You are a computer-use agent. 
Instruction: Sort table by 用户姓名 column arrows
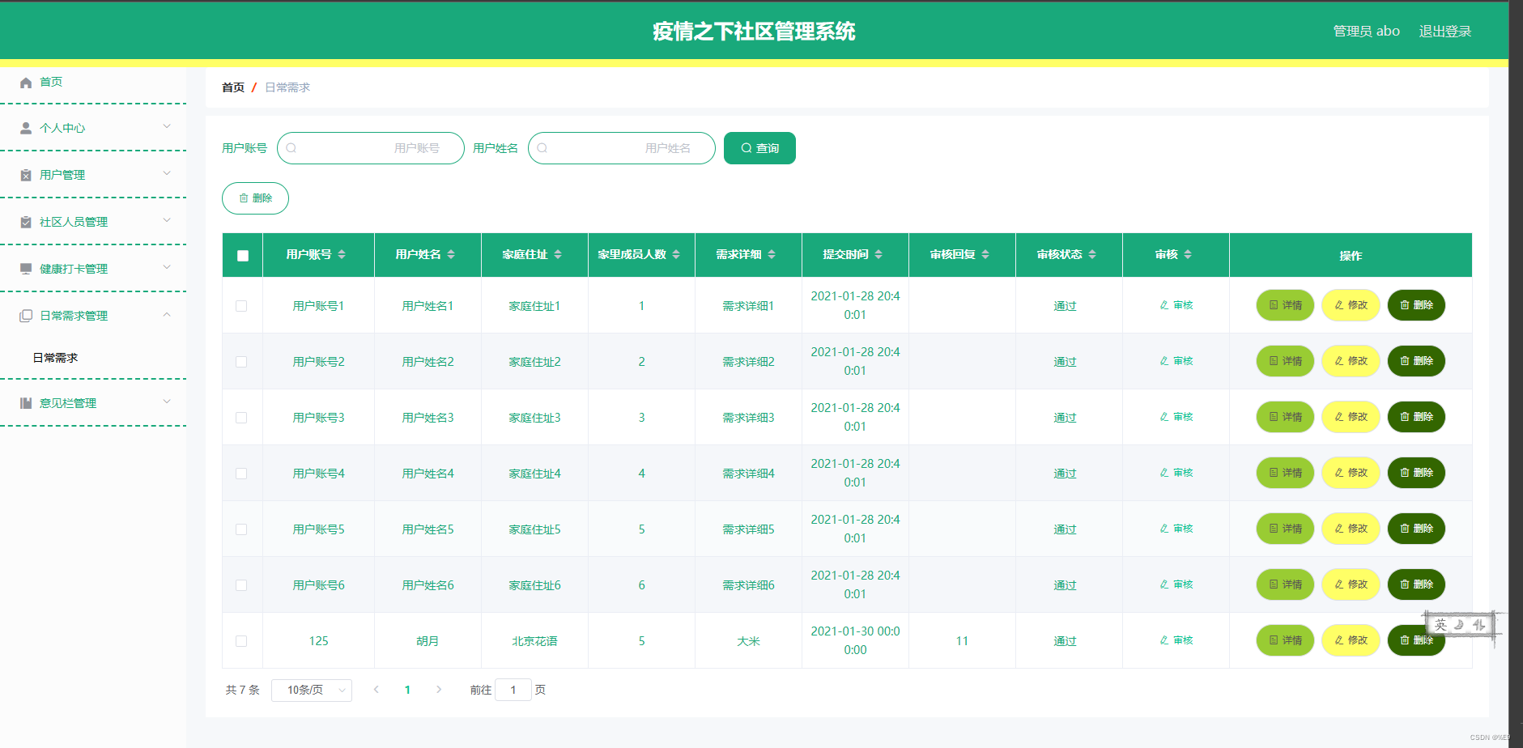tap(451, 254)
